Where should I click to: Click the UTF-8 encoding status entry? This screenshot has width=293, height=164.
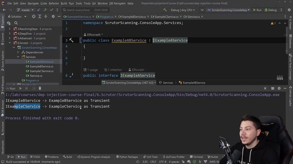(163, 162)
